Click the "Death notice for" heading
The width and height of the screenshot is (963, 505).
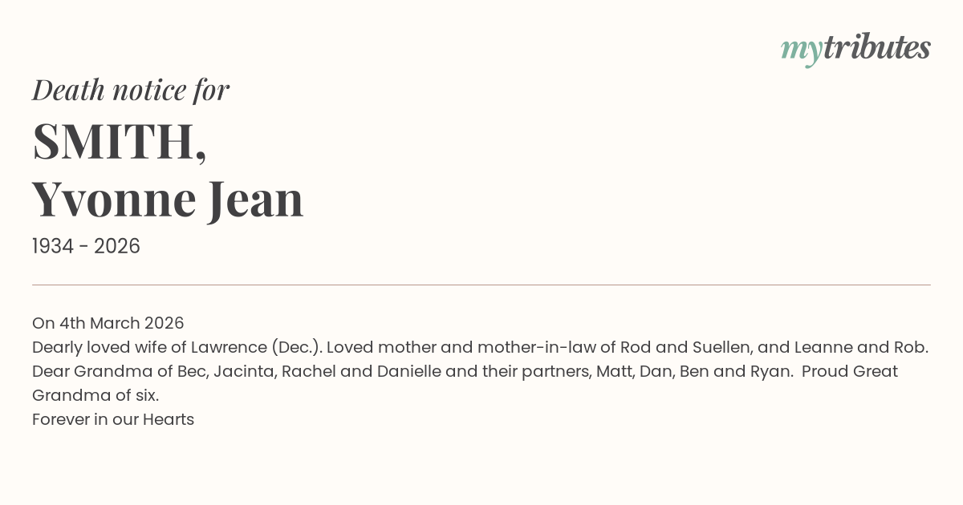(131, 90)
